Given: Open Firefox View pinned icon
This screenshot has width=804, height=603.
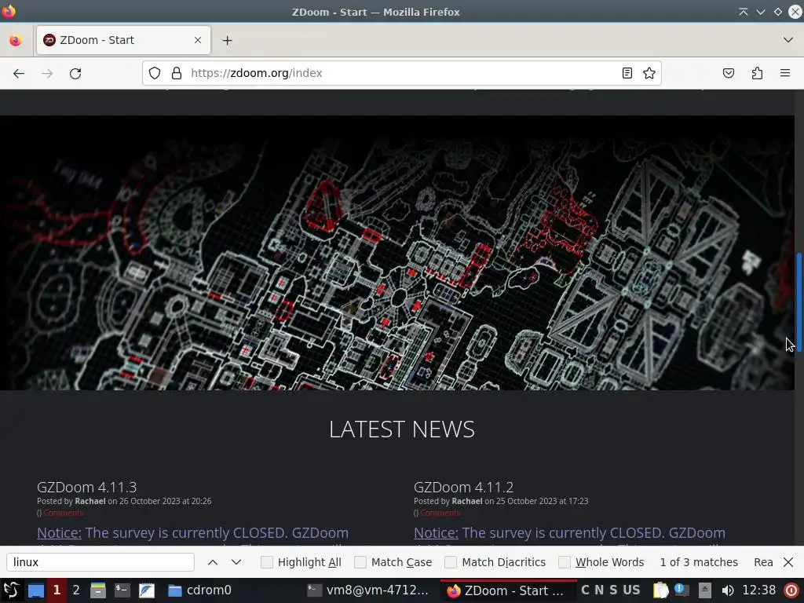Looking at the screenshot, I should 16,40.
